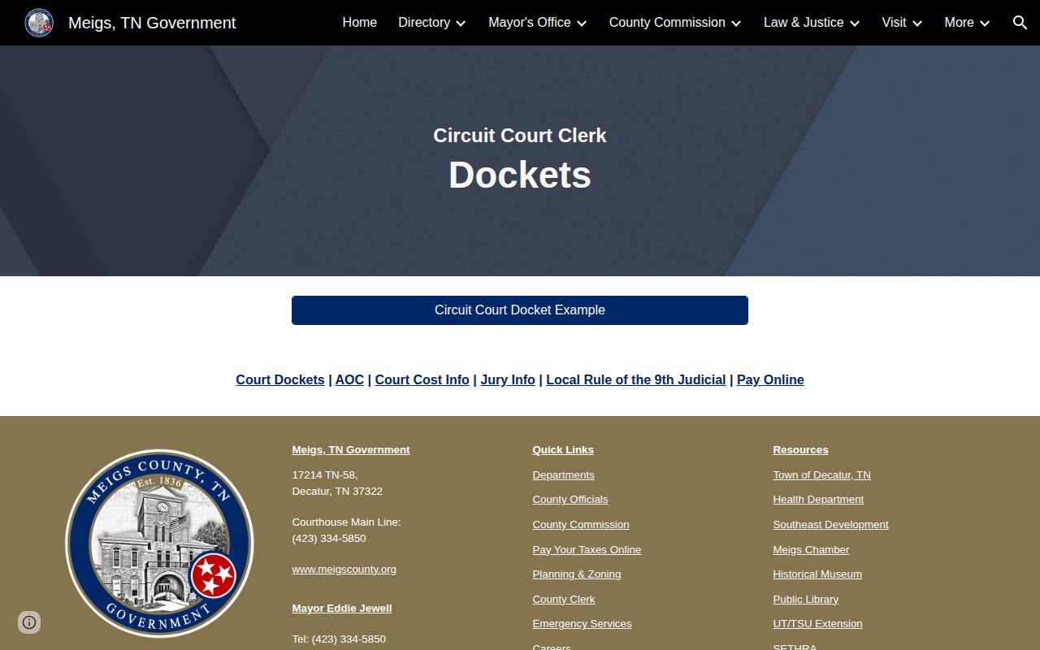Open the Southeast Development link
1040x650 pixels.
point(830,525)
